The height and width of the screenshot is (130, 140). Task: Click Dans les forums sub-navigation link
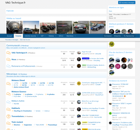click(25, 40)
